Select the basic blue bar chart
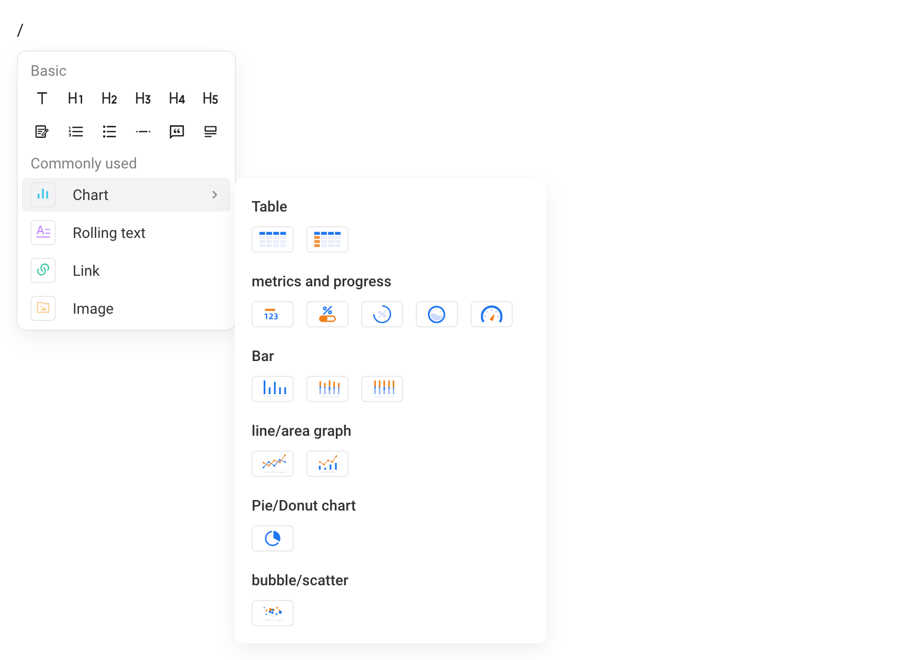Viewport: 897px width, 660px height. tap(273, 389)
